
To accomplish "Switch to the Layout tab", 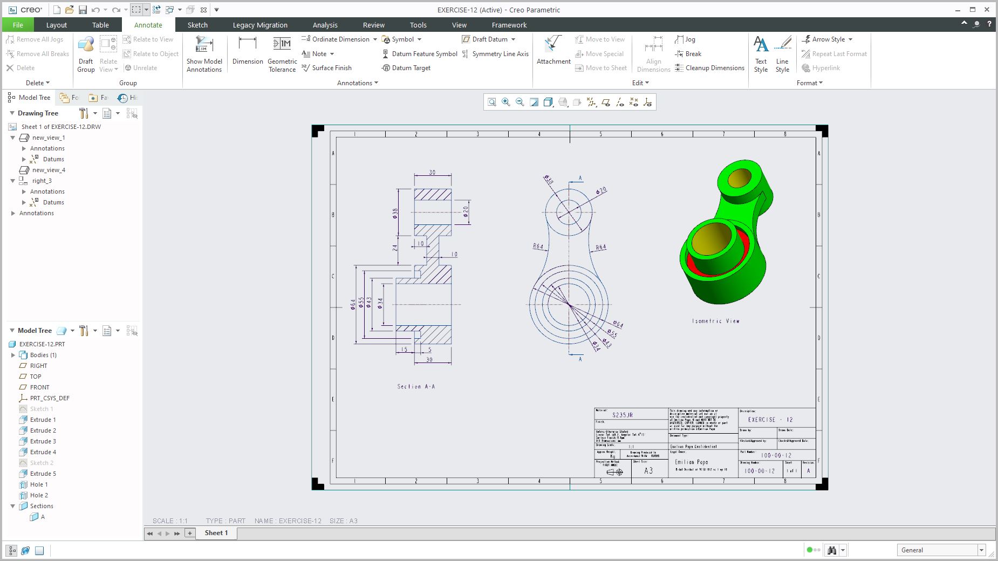I will click(x=57, y=25).
